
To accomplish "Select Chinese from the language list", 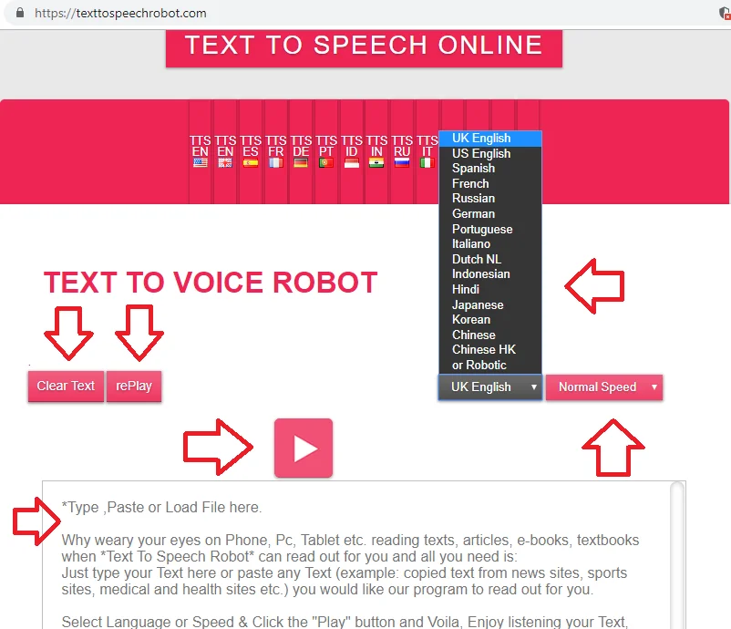I will coord(490,335).
